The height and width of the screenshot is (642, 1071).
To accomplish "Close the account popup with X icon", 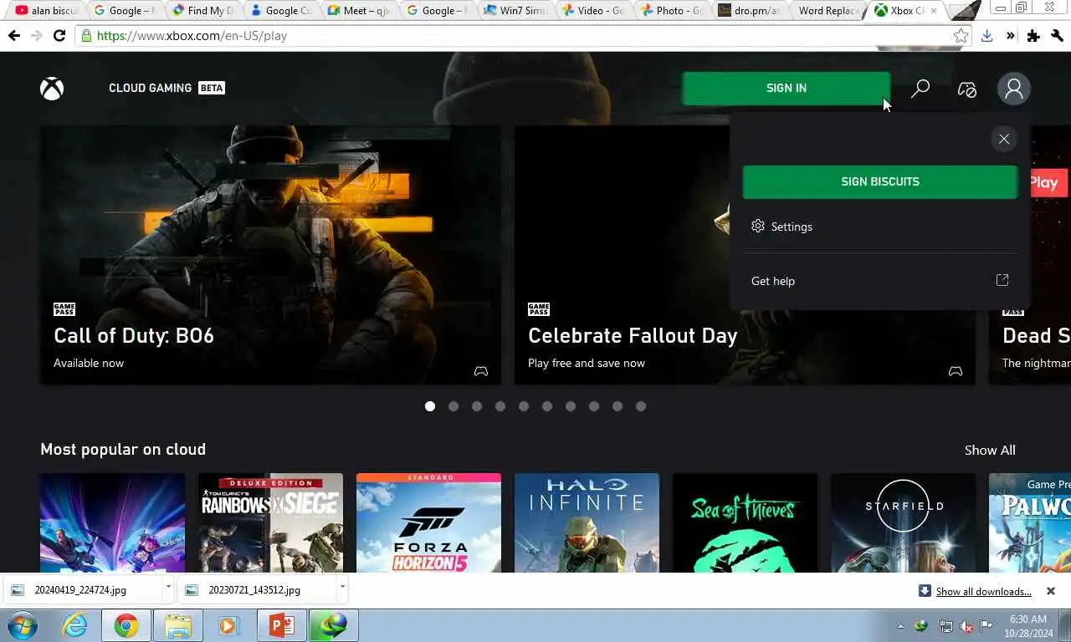I will pos(1004,139).
